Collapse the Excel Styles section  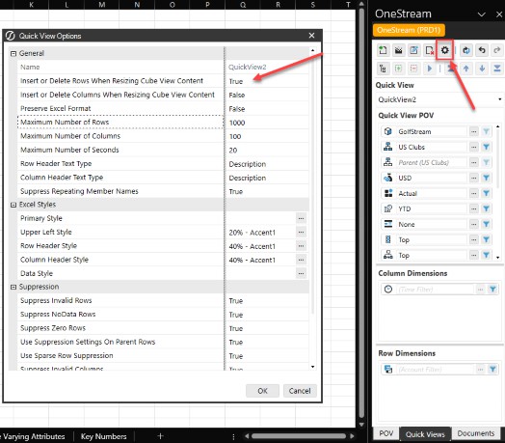13,205
